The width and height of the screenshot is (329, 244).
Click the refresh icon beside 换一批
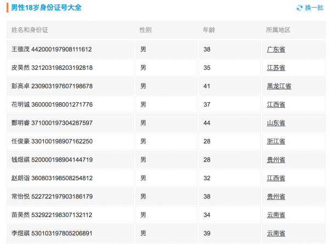point(299,8)
